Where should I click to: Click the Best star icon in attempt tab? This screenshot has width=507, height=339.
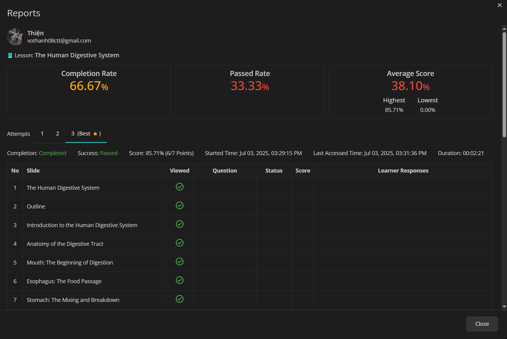point(95,134)
